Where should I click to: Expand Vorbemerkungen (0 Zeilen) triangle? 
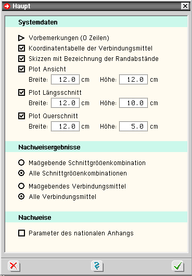(21, 38)
